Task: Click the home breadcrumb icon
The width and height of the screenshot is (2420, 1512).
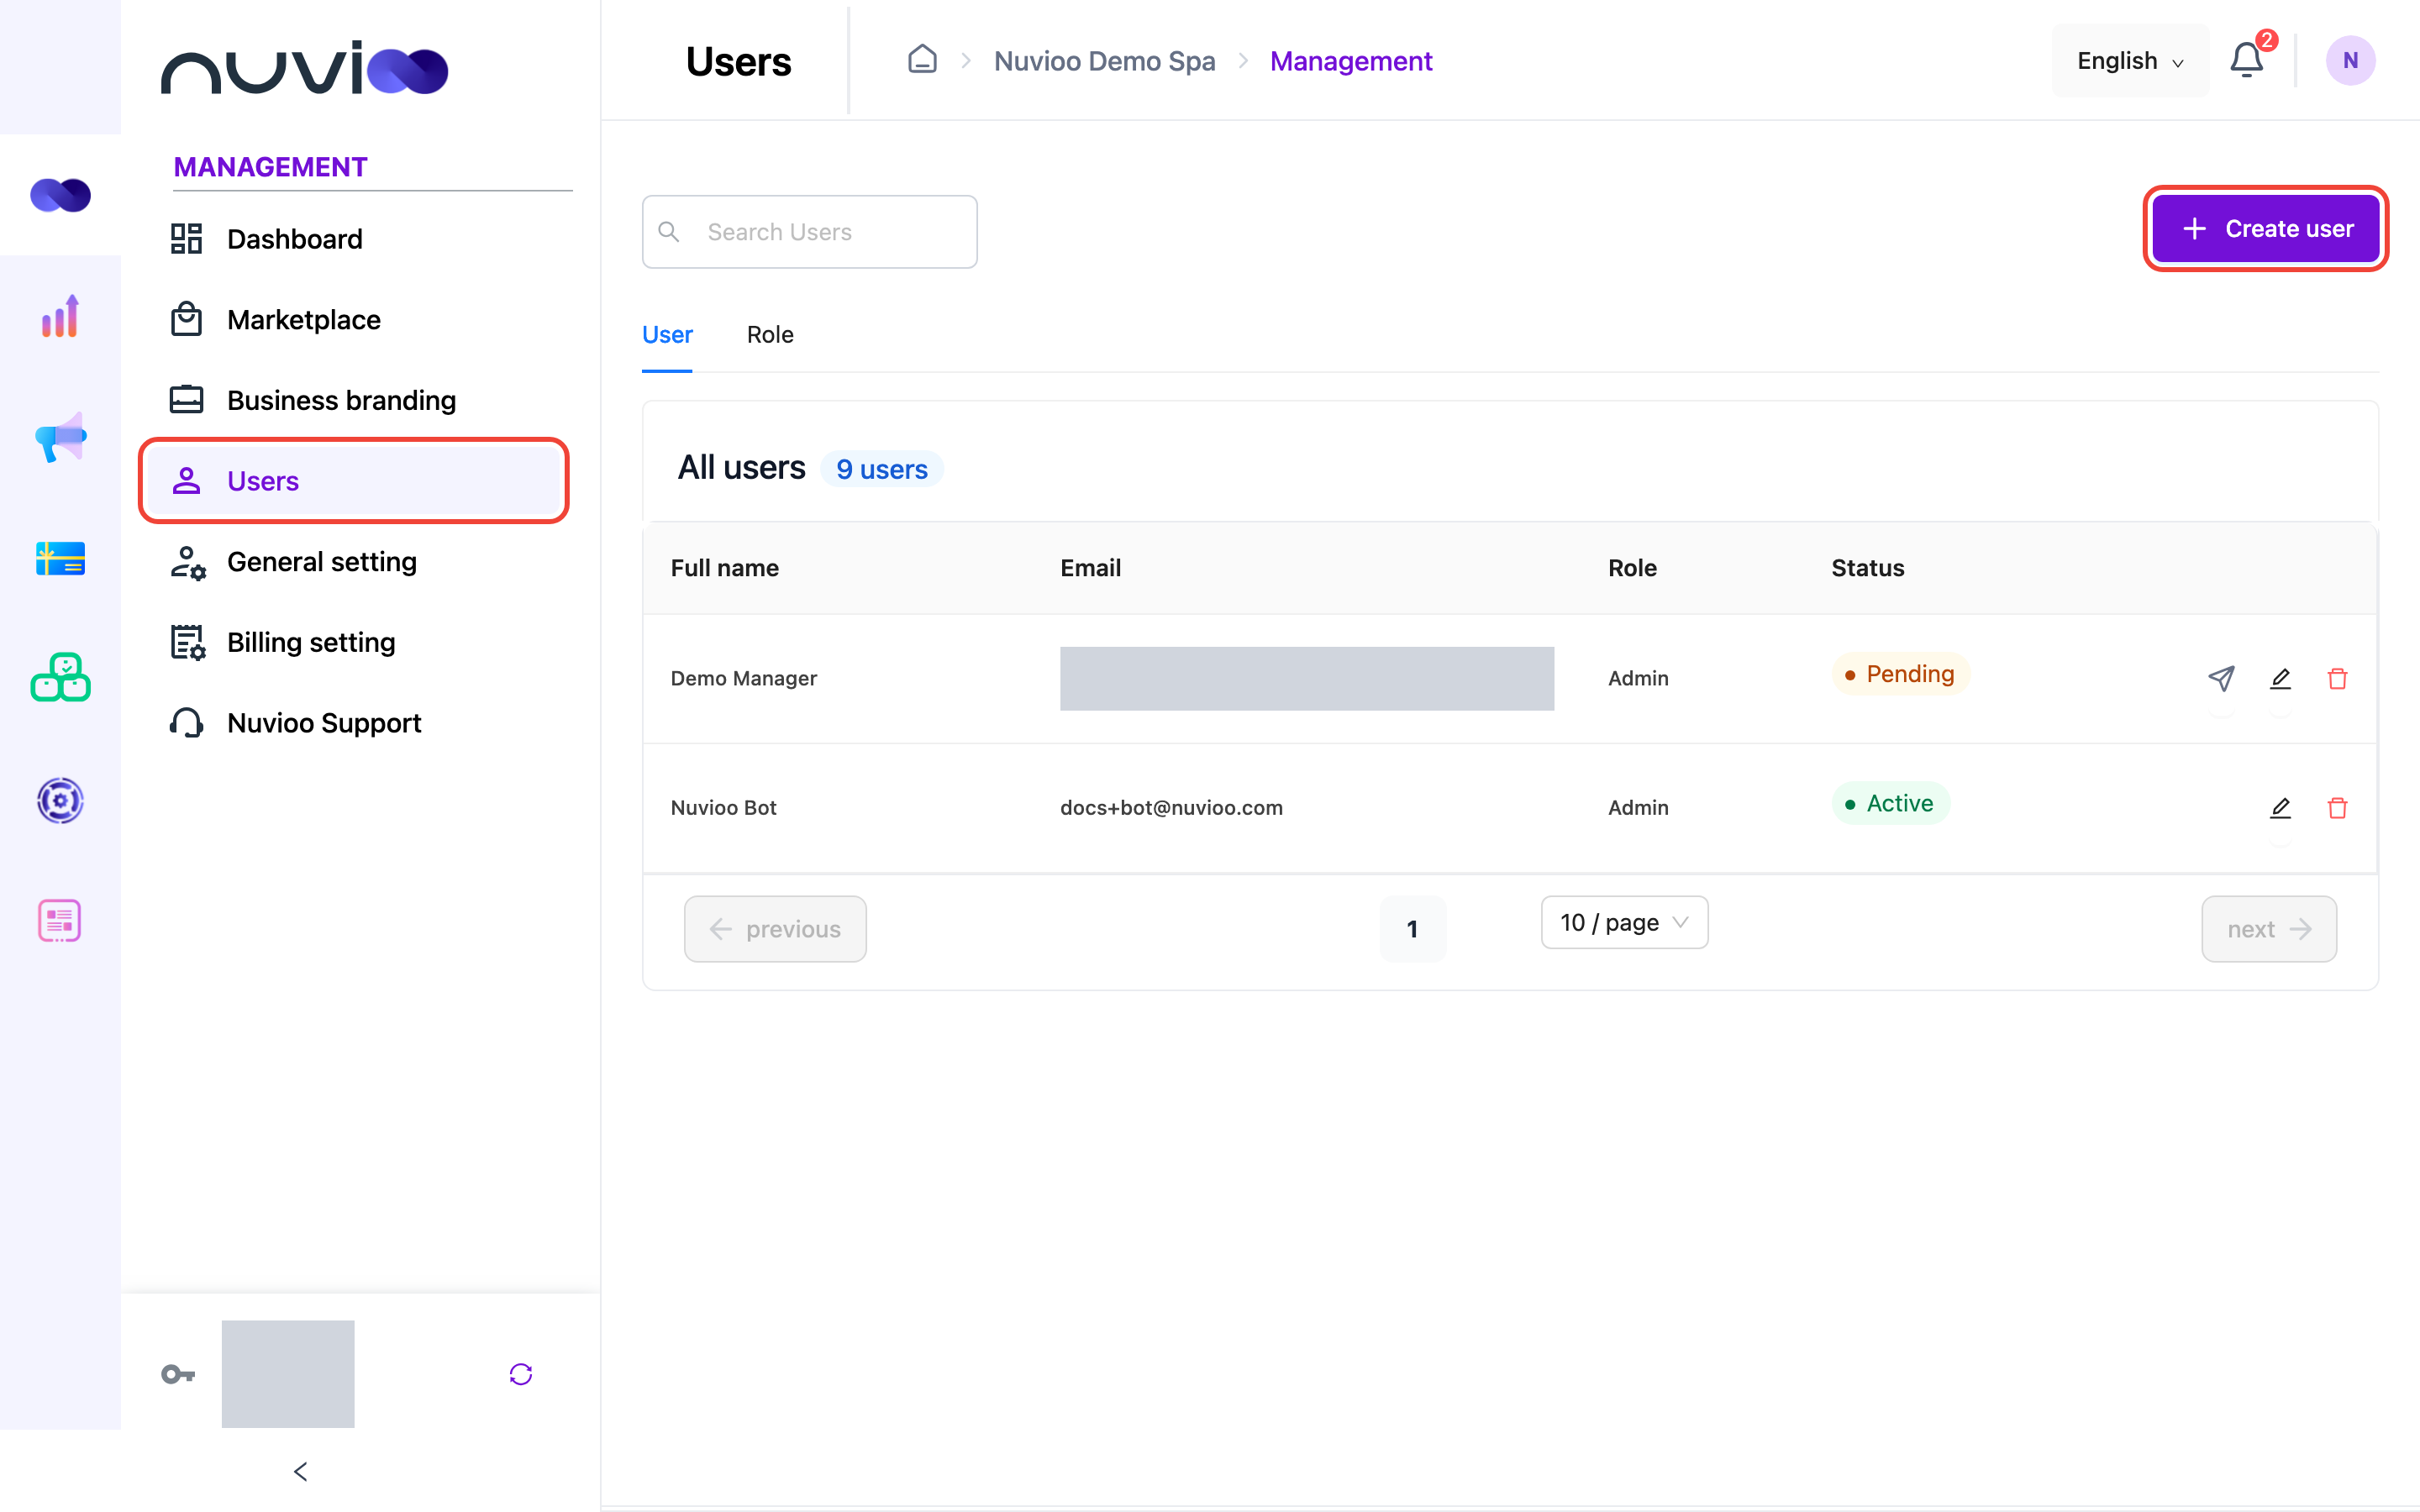Action: coord(922,59)
